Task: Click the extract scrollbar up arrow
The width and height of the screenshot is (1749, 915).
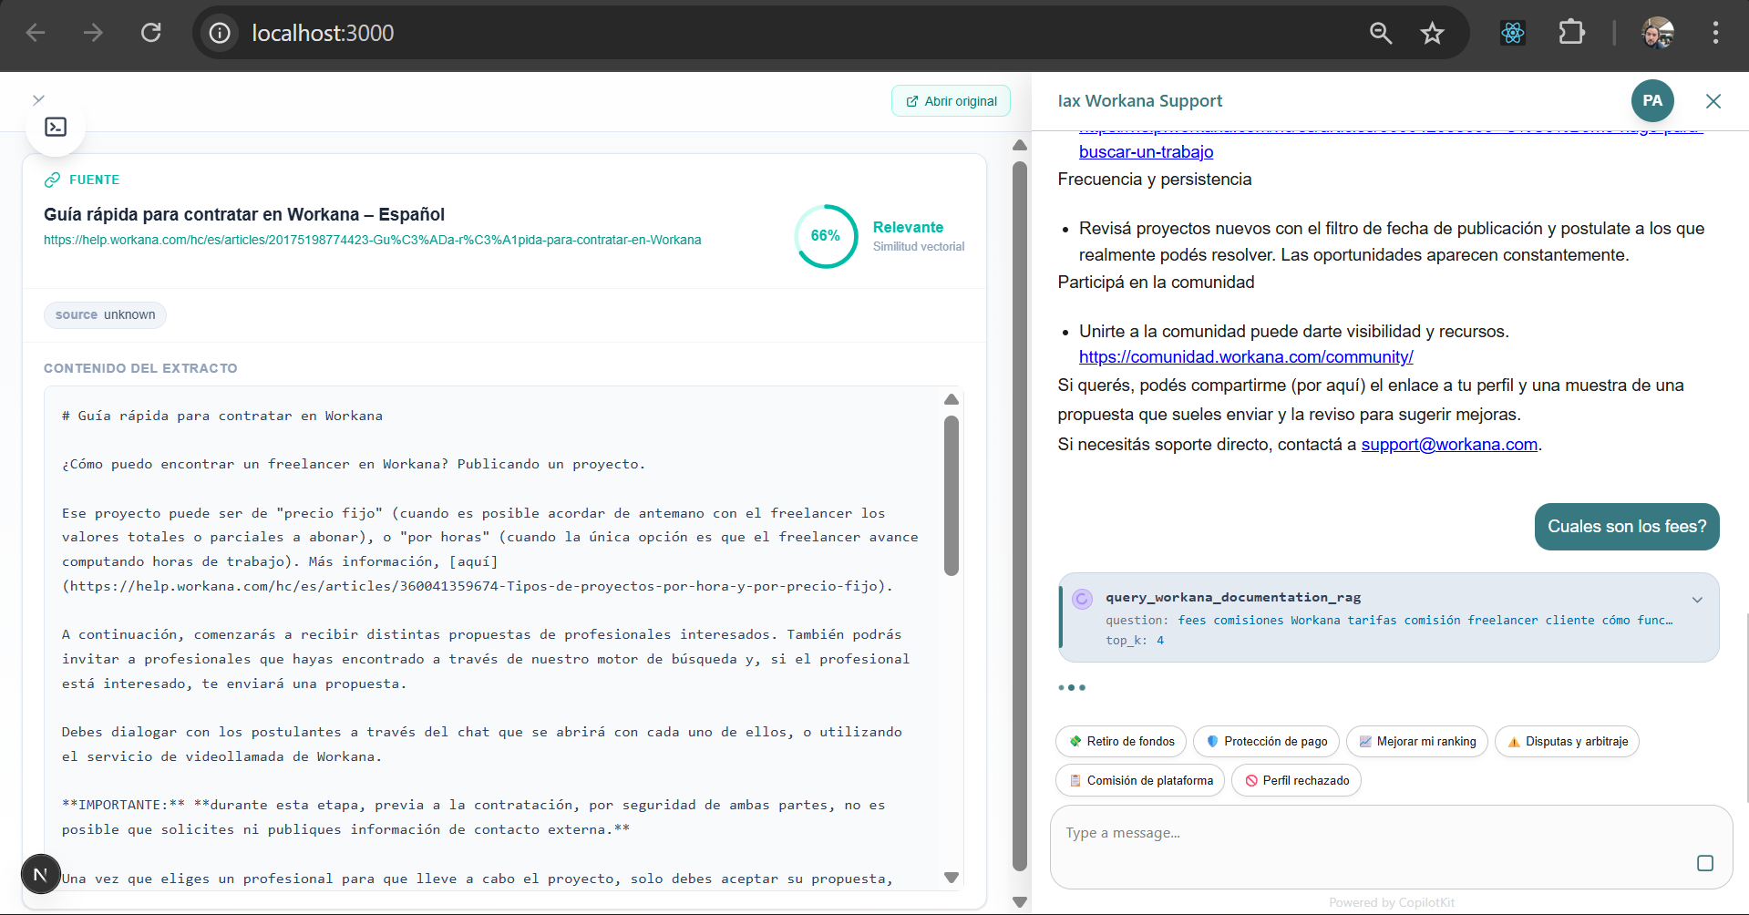Action: (x=952, y=399)
